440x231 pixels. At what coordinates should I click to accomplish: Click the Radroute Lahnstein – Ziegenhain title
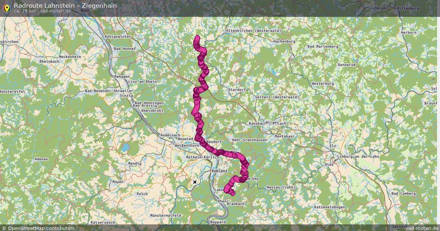pos(65,5)
